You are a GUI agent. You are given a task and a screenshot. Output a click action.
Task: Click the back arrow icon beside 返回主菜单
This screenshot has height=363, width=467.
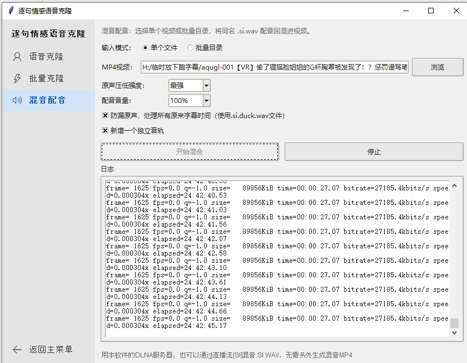tap(17, 350)
